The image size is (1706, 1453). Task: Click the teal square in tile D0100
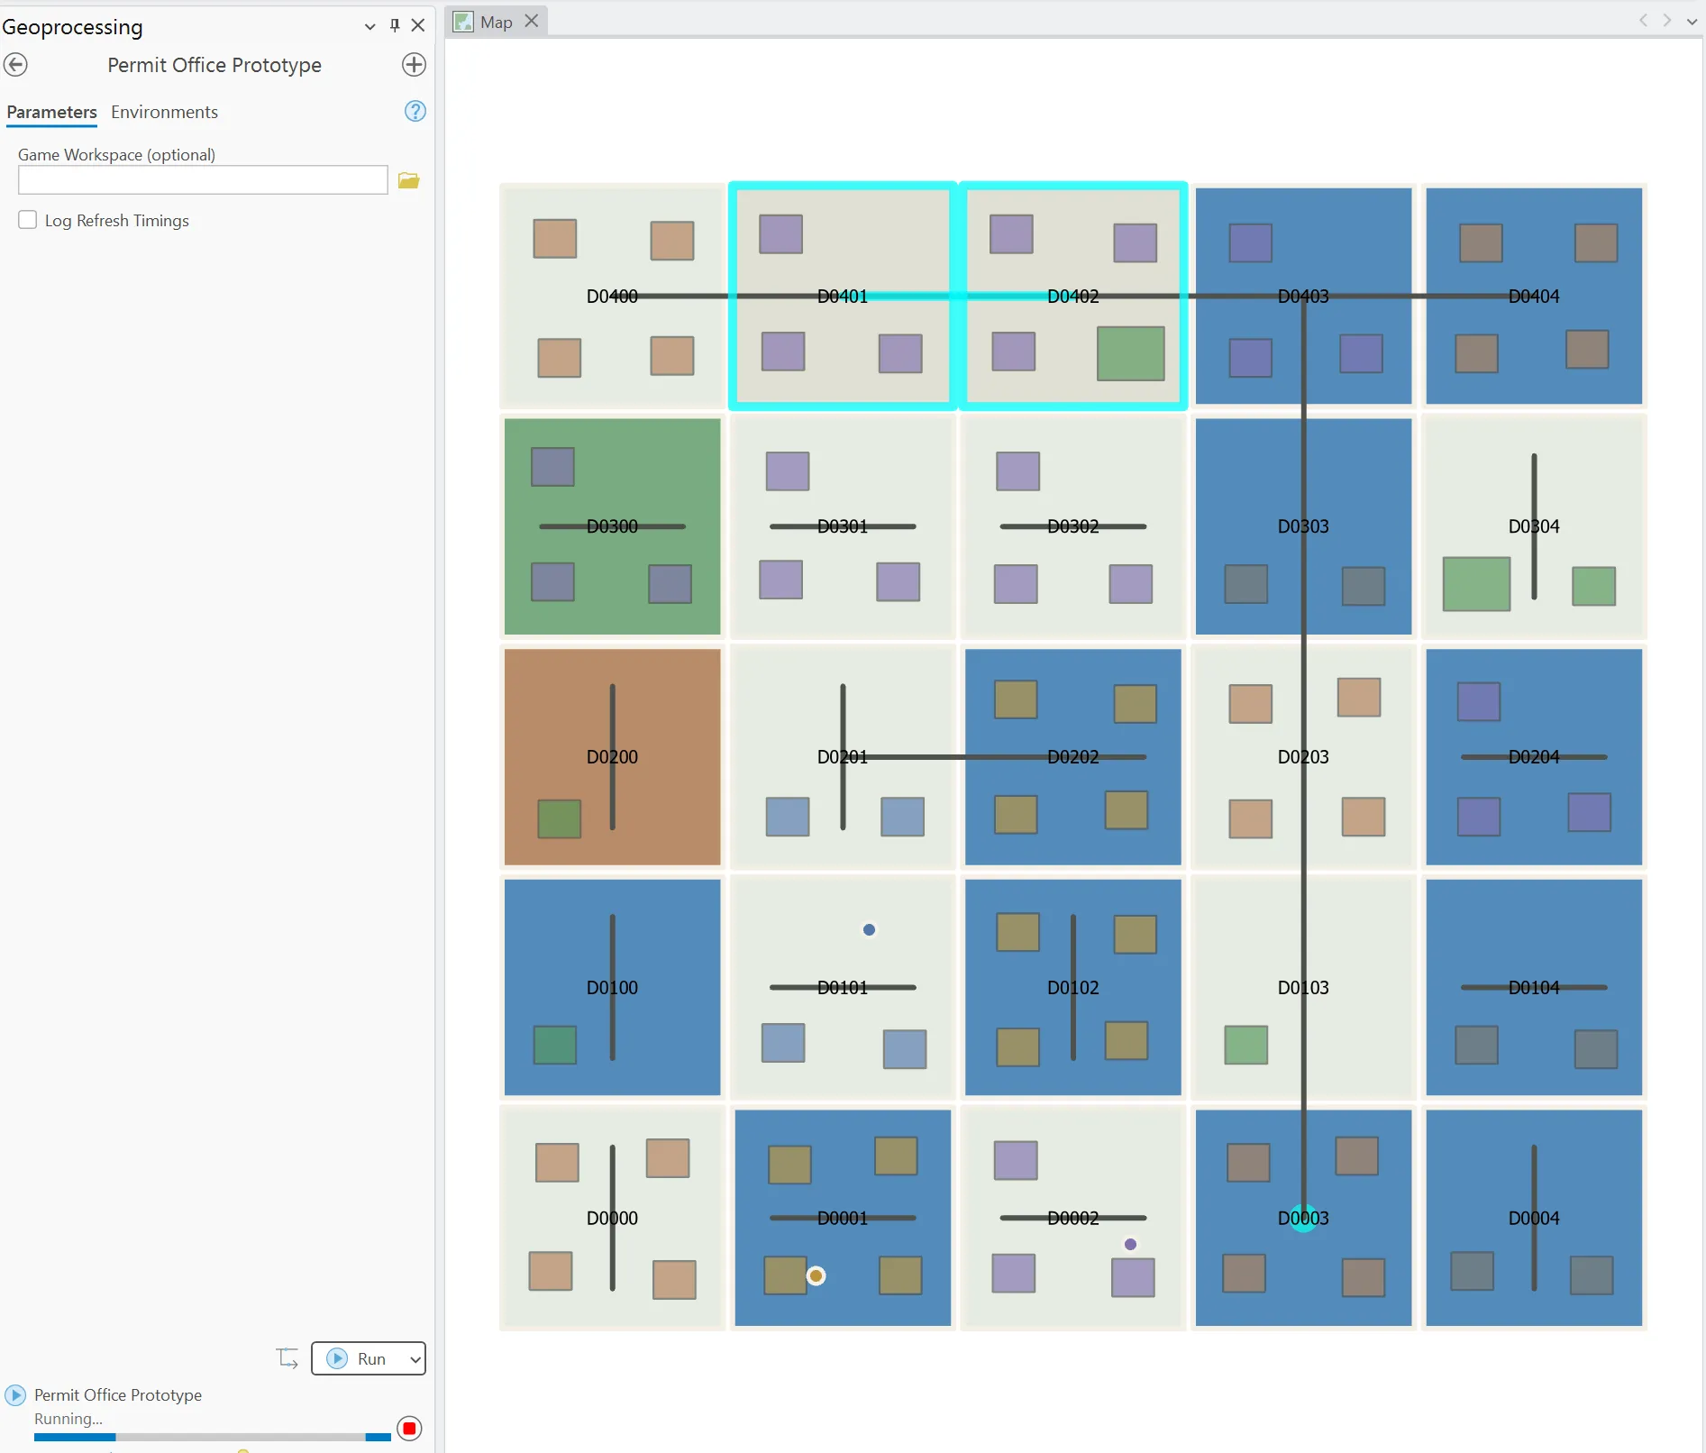[x=554, y=1045]
